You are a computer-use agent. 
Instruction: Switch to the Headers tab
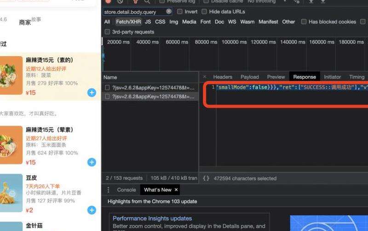click(x=223, y=77)
